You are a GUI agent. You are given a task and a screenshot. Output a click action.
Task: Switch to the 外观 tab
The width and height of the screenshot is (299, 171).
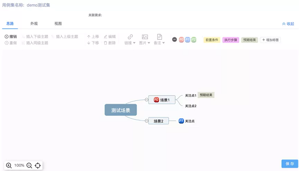click(x=34, y=23)
